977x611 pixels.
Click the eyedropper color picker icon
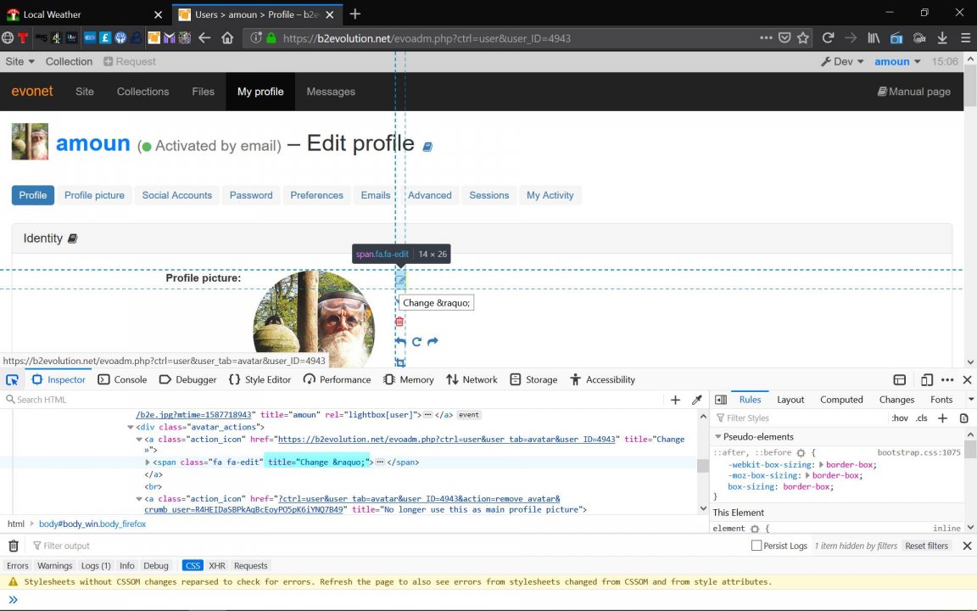click(696, 400)
